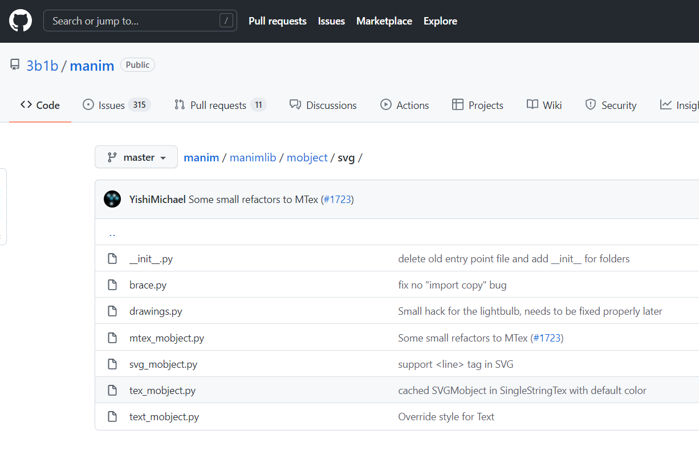Screen dimensions: 699x455
Task: Open the master branch dropdown
Action: [136, 157]
